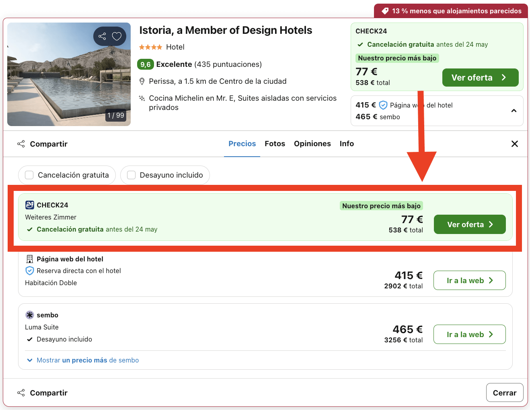Open the hotel pool photo
This screenshot has height=410, width=530.
coord(69,75)
